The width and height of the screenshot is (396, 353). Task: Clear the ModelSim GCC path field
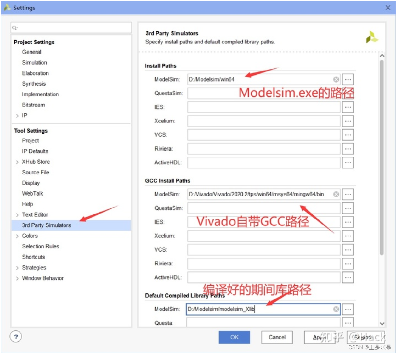[336, 194]
